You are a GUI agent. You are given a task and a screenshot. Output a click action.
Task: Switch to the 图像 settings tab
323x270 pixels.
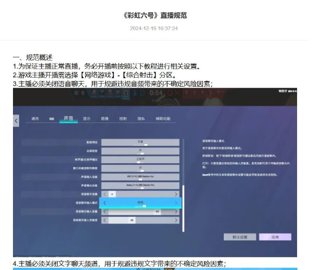coord(105,119)
